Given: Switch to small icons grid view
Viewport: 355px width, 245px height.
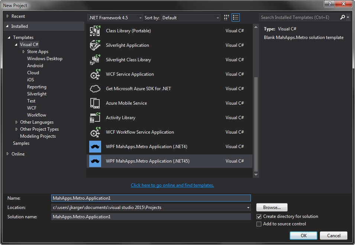Looking at the screenshot, I should pyautogui.click(x=226, y=17).
